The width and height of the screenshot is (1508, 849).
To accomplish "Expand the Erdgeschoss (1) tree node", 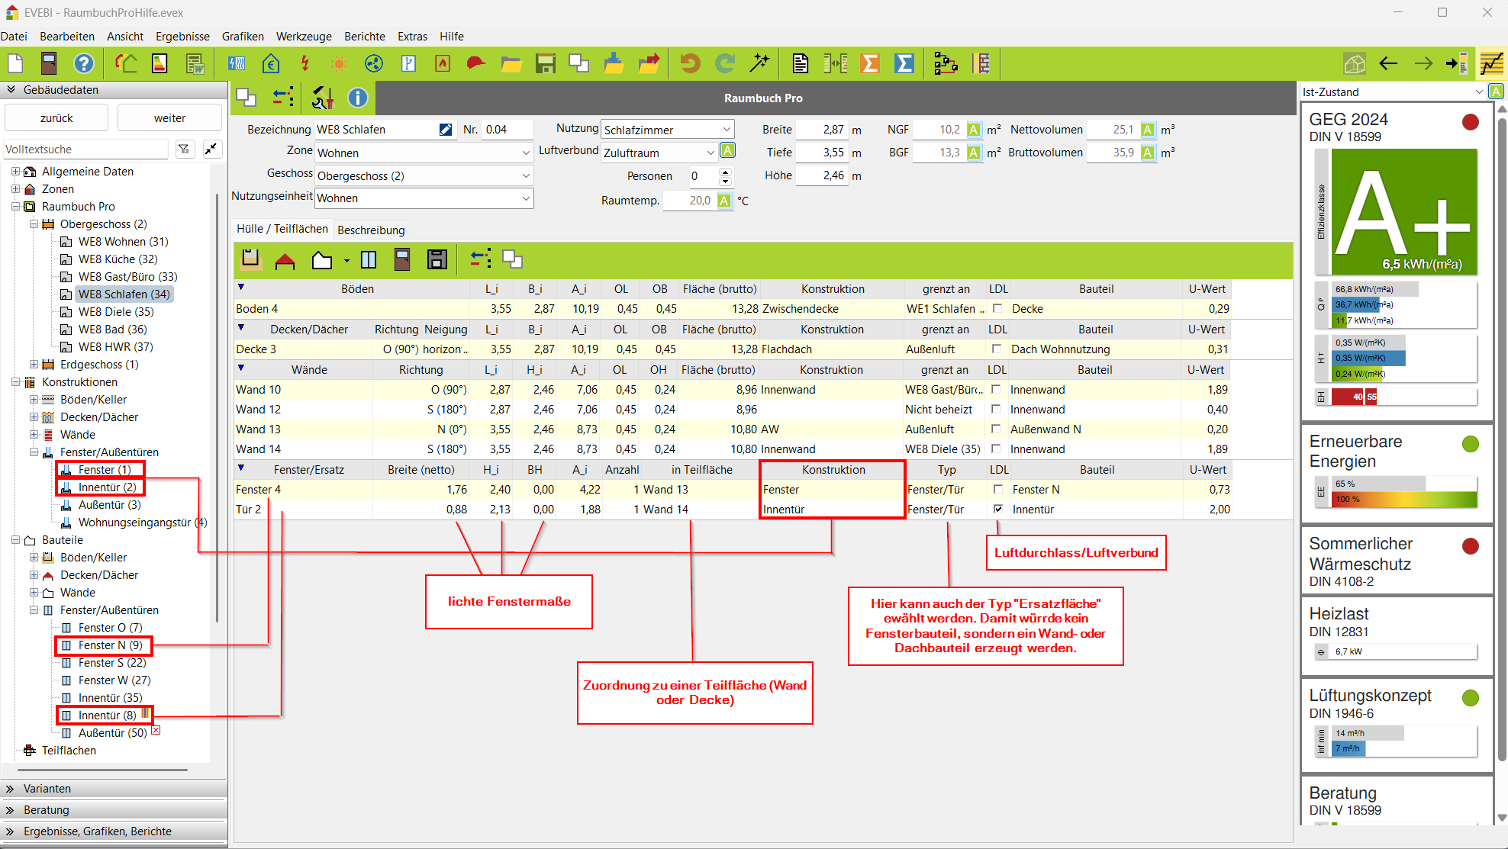I will (34, 365).
